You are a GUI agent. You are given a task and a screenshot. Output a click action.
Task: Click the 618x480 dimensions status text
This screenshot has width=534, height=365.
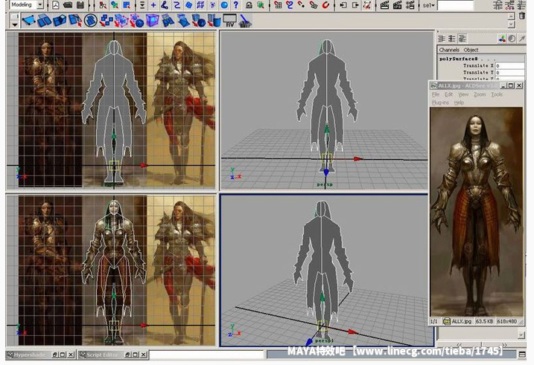coord(506,321)
